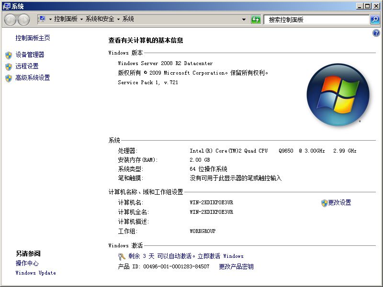Open 设备管理器 via its shield icon
This screenshot has width=383, height=287.
click(x=9, y=55)
